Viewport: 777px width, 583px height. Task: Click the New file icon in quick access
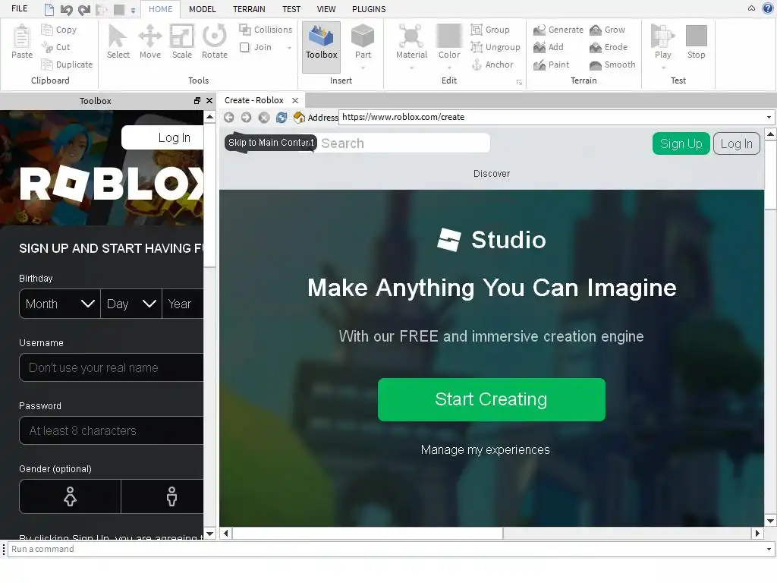click(49, 9)
